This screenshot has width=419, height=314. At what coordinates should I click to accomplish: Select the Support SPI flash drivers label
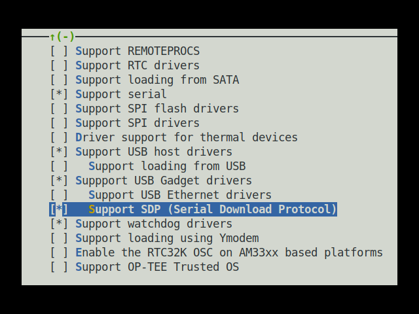[x=157, y=109]
